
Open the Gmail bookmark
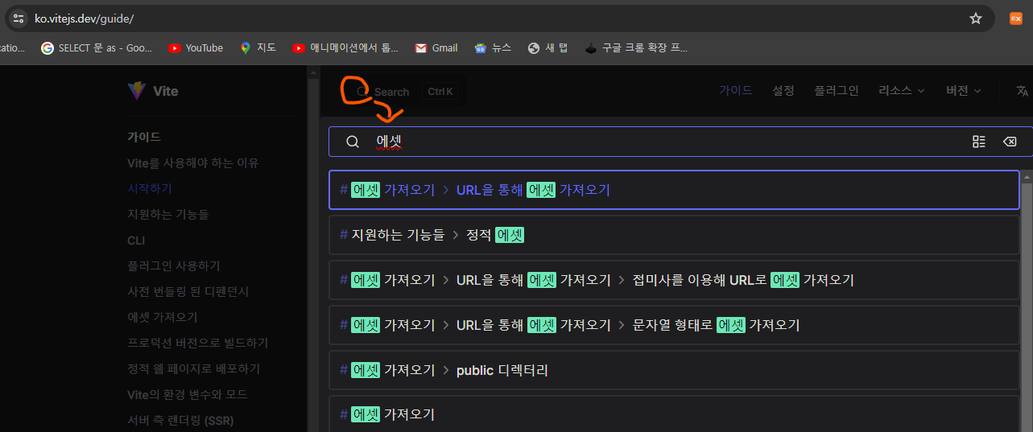[436, 48]
